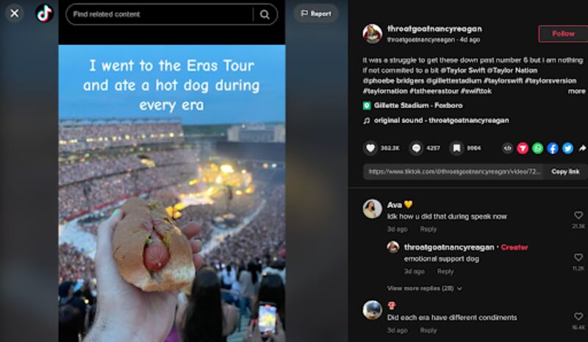Screen dimensions: 588x342
Task: Report this video
Action: [316, 13]
